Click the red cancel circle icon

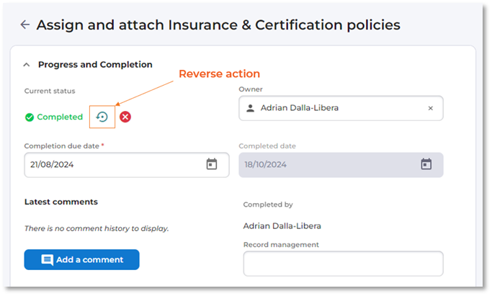pos(125,117)
